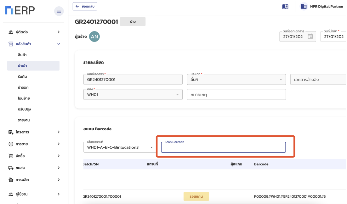
Task: Click the hamburger menu icon beside ERP logo
Action: click(x=59, y=11)
